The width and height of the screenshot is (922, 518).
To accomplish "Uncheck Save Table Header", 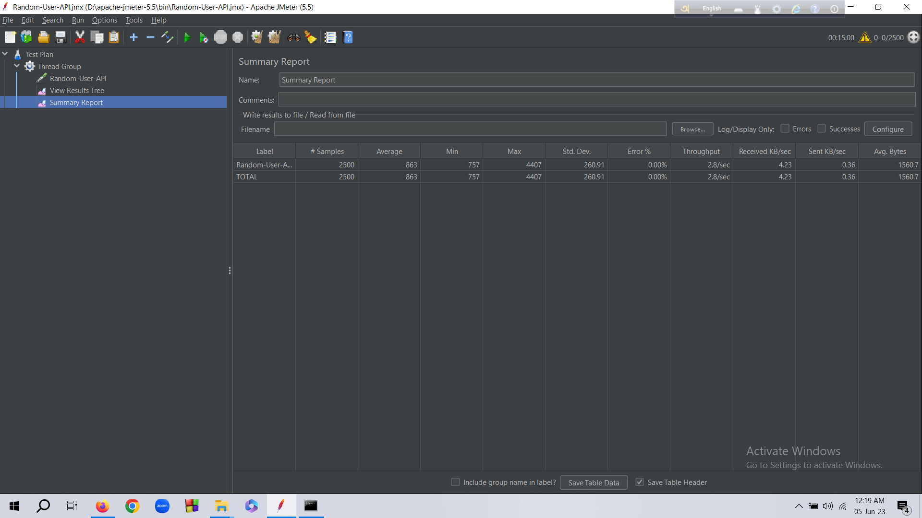I will tap(640, 482).
